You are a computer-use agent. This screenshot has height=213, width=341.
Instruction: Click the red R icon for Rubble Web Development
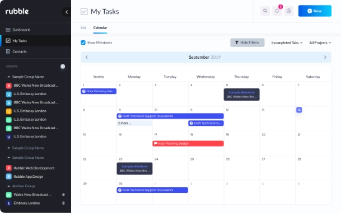click(x=9, y=168)
